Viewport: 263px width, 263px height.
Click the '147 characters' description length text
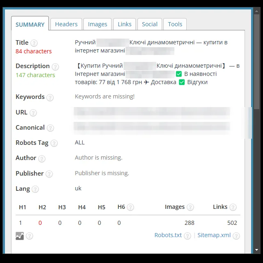click(x=35, y=75)
